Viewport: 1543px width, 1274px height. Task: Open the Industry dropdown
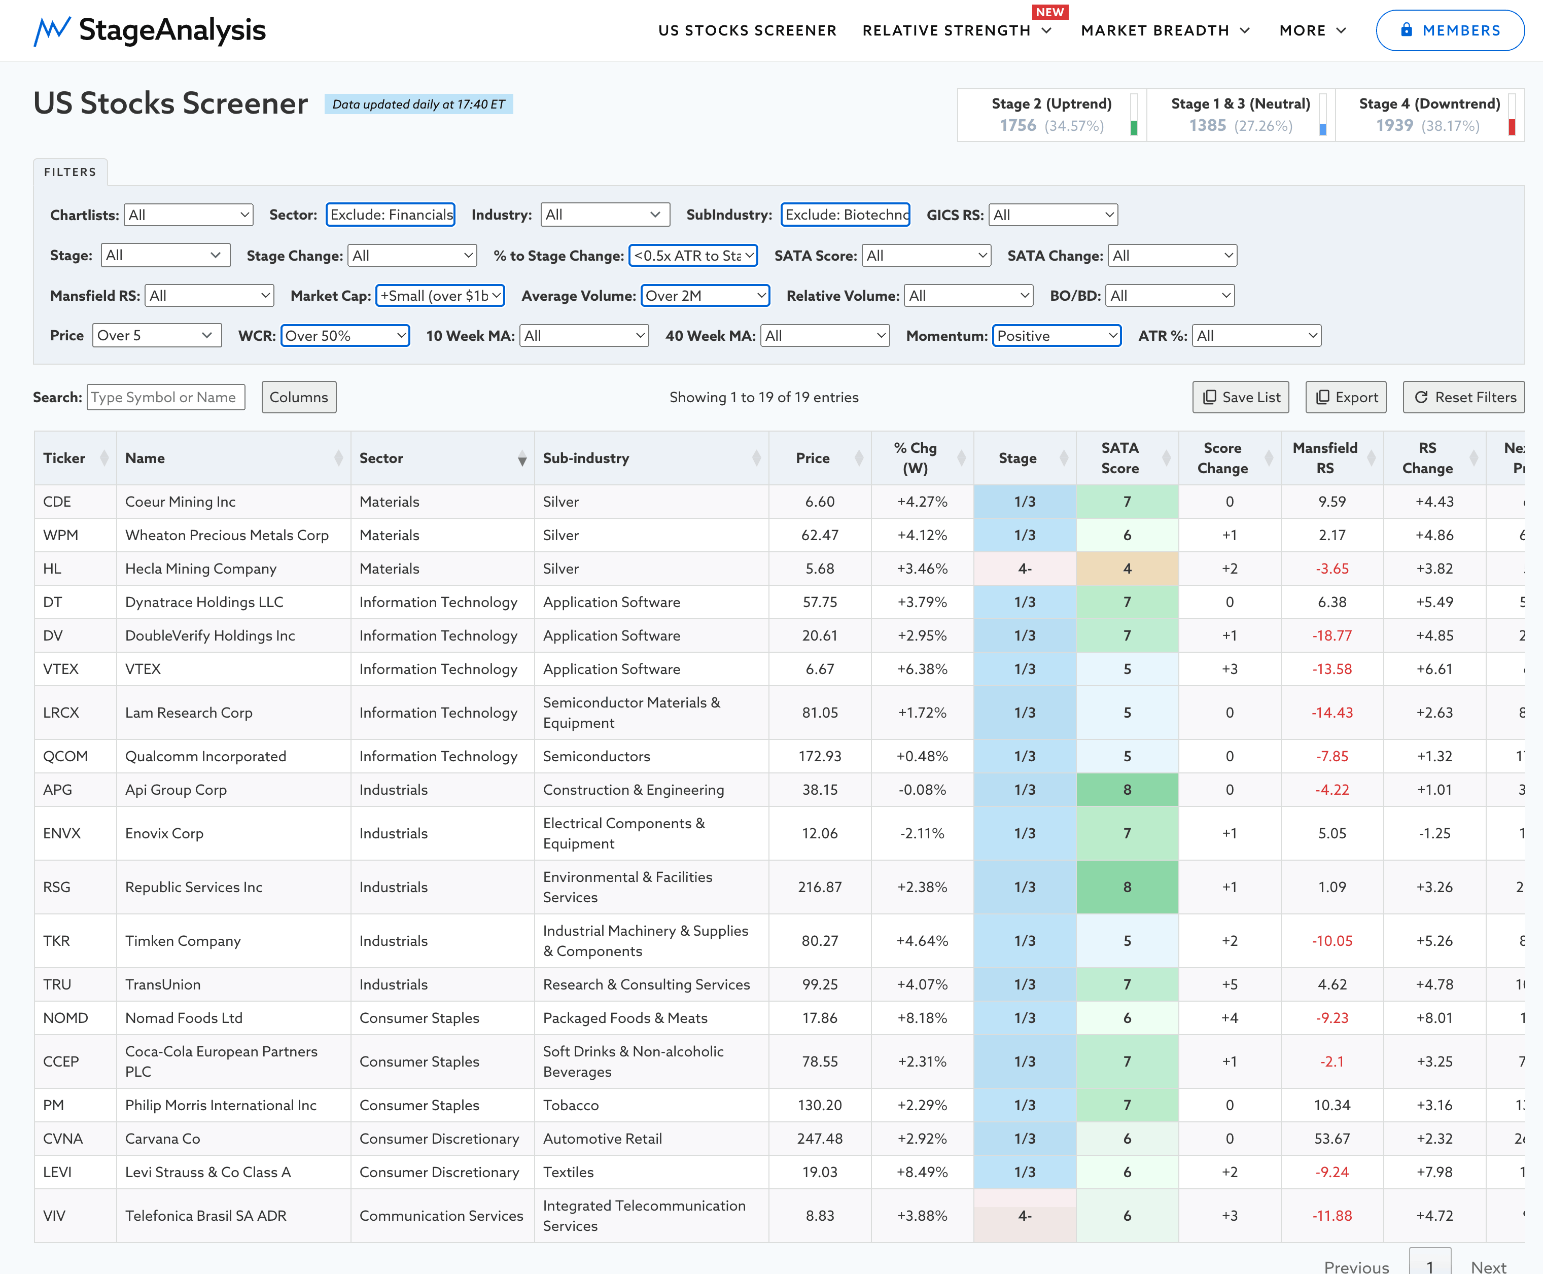pos(605,215)
